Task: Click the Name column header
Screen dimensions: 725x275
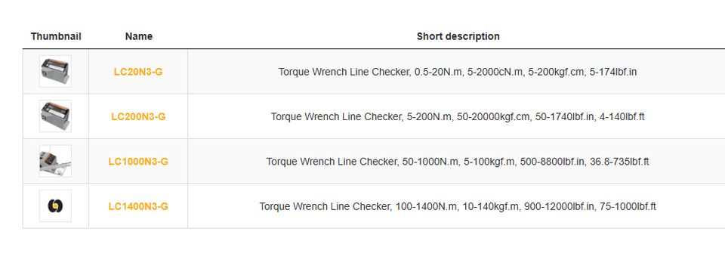Action: (x=139, y=36)
